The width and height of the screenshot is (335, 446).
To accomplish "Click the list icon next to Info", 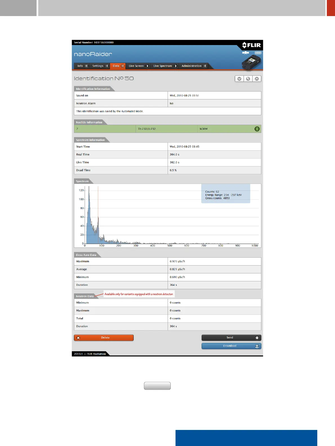I will 86,66.
